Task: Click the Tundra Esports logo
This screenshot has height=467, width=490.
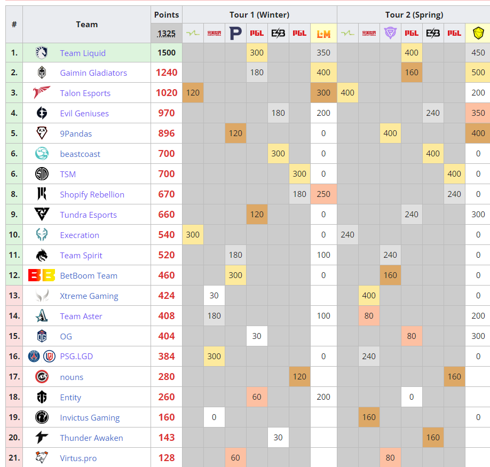Action: 42,215
